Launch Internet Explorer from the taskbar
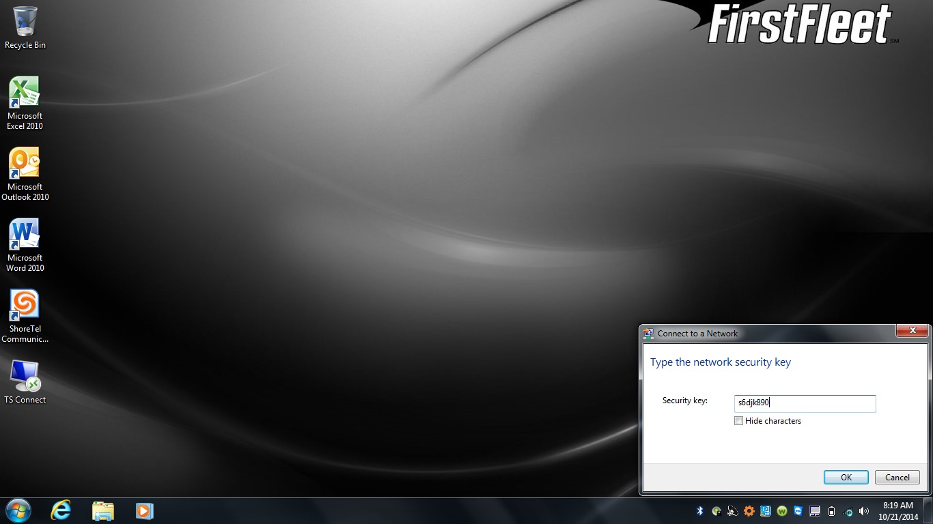The height and width of the screenshot is (524, 933). [x=61, y=510]
